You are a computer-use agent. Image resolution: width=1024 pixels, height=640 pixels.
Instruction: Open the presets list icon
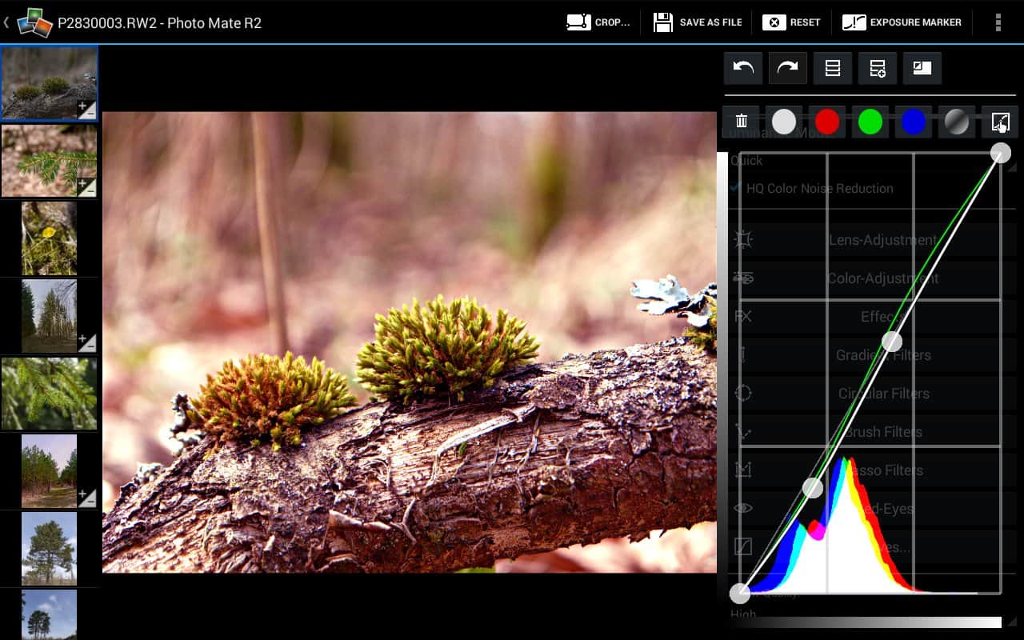tap(833, 69)
